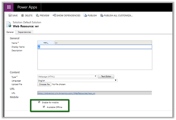Click the Save disk icon
Image resolution: width=176 pixels, height=120 pixels.
tap(10, 15)
